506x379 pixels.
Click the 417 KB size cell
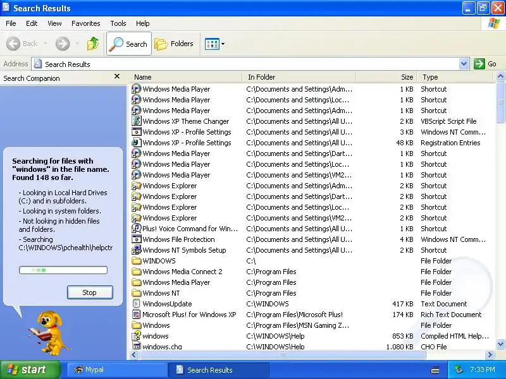(x=403, y=304)
